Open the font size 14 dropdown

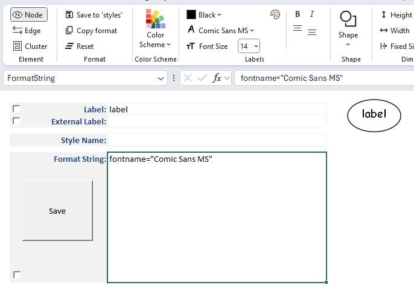pyautogui.click(x=249, y=46)
